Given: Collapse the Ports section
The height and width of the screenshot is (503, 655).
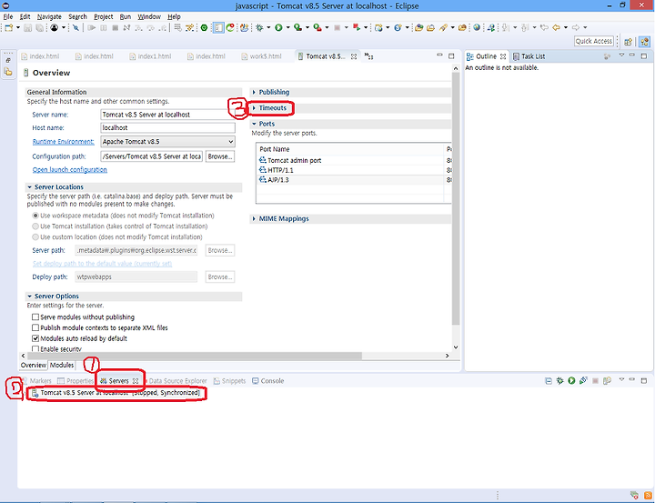Looking at the screenshot, I should (254, 124).
